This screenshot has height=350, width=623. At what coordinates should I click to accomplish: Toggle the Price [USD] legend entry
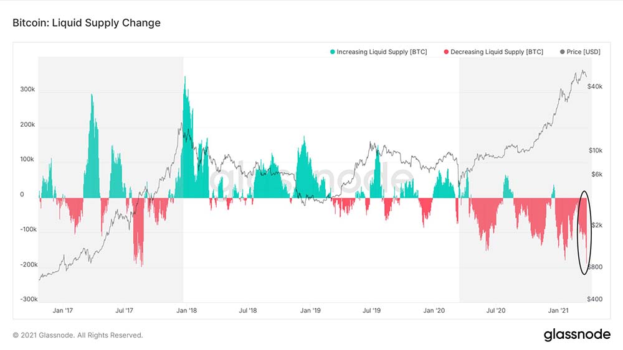click(x=580, y=52)
